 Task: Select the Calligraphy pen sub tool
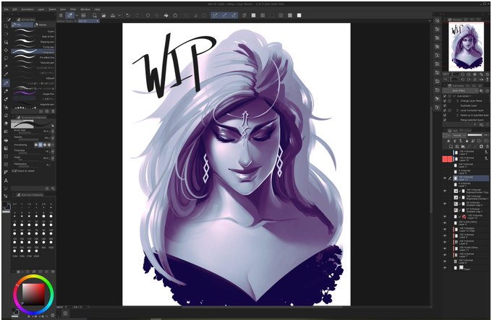point(33,52)
